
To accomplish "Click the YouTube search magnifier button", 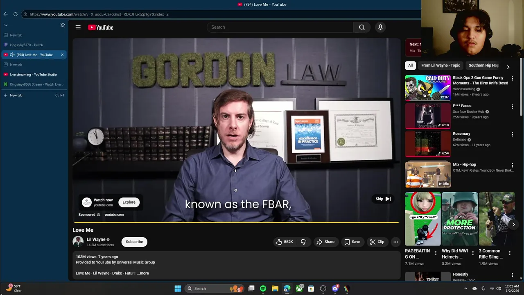I will coord(362,27).
